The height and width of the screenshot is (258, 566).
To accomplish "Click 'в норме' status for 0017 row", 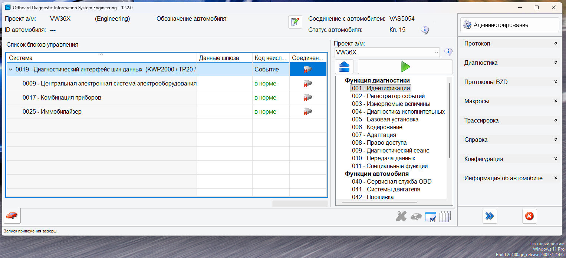I will (x=265, y=97).
